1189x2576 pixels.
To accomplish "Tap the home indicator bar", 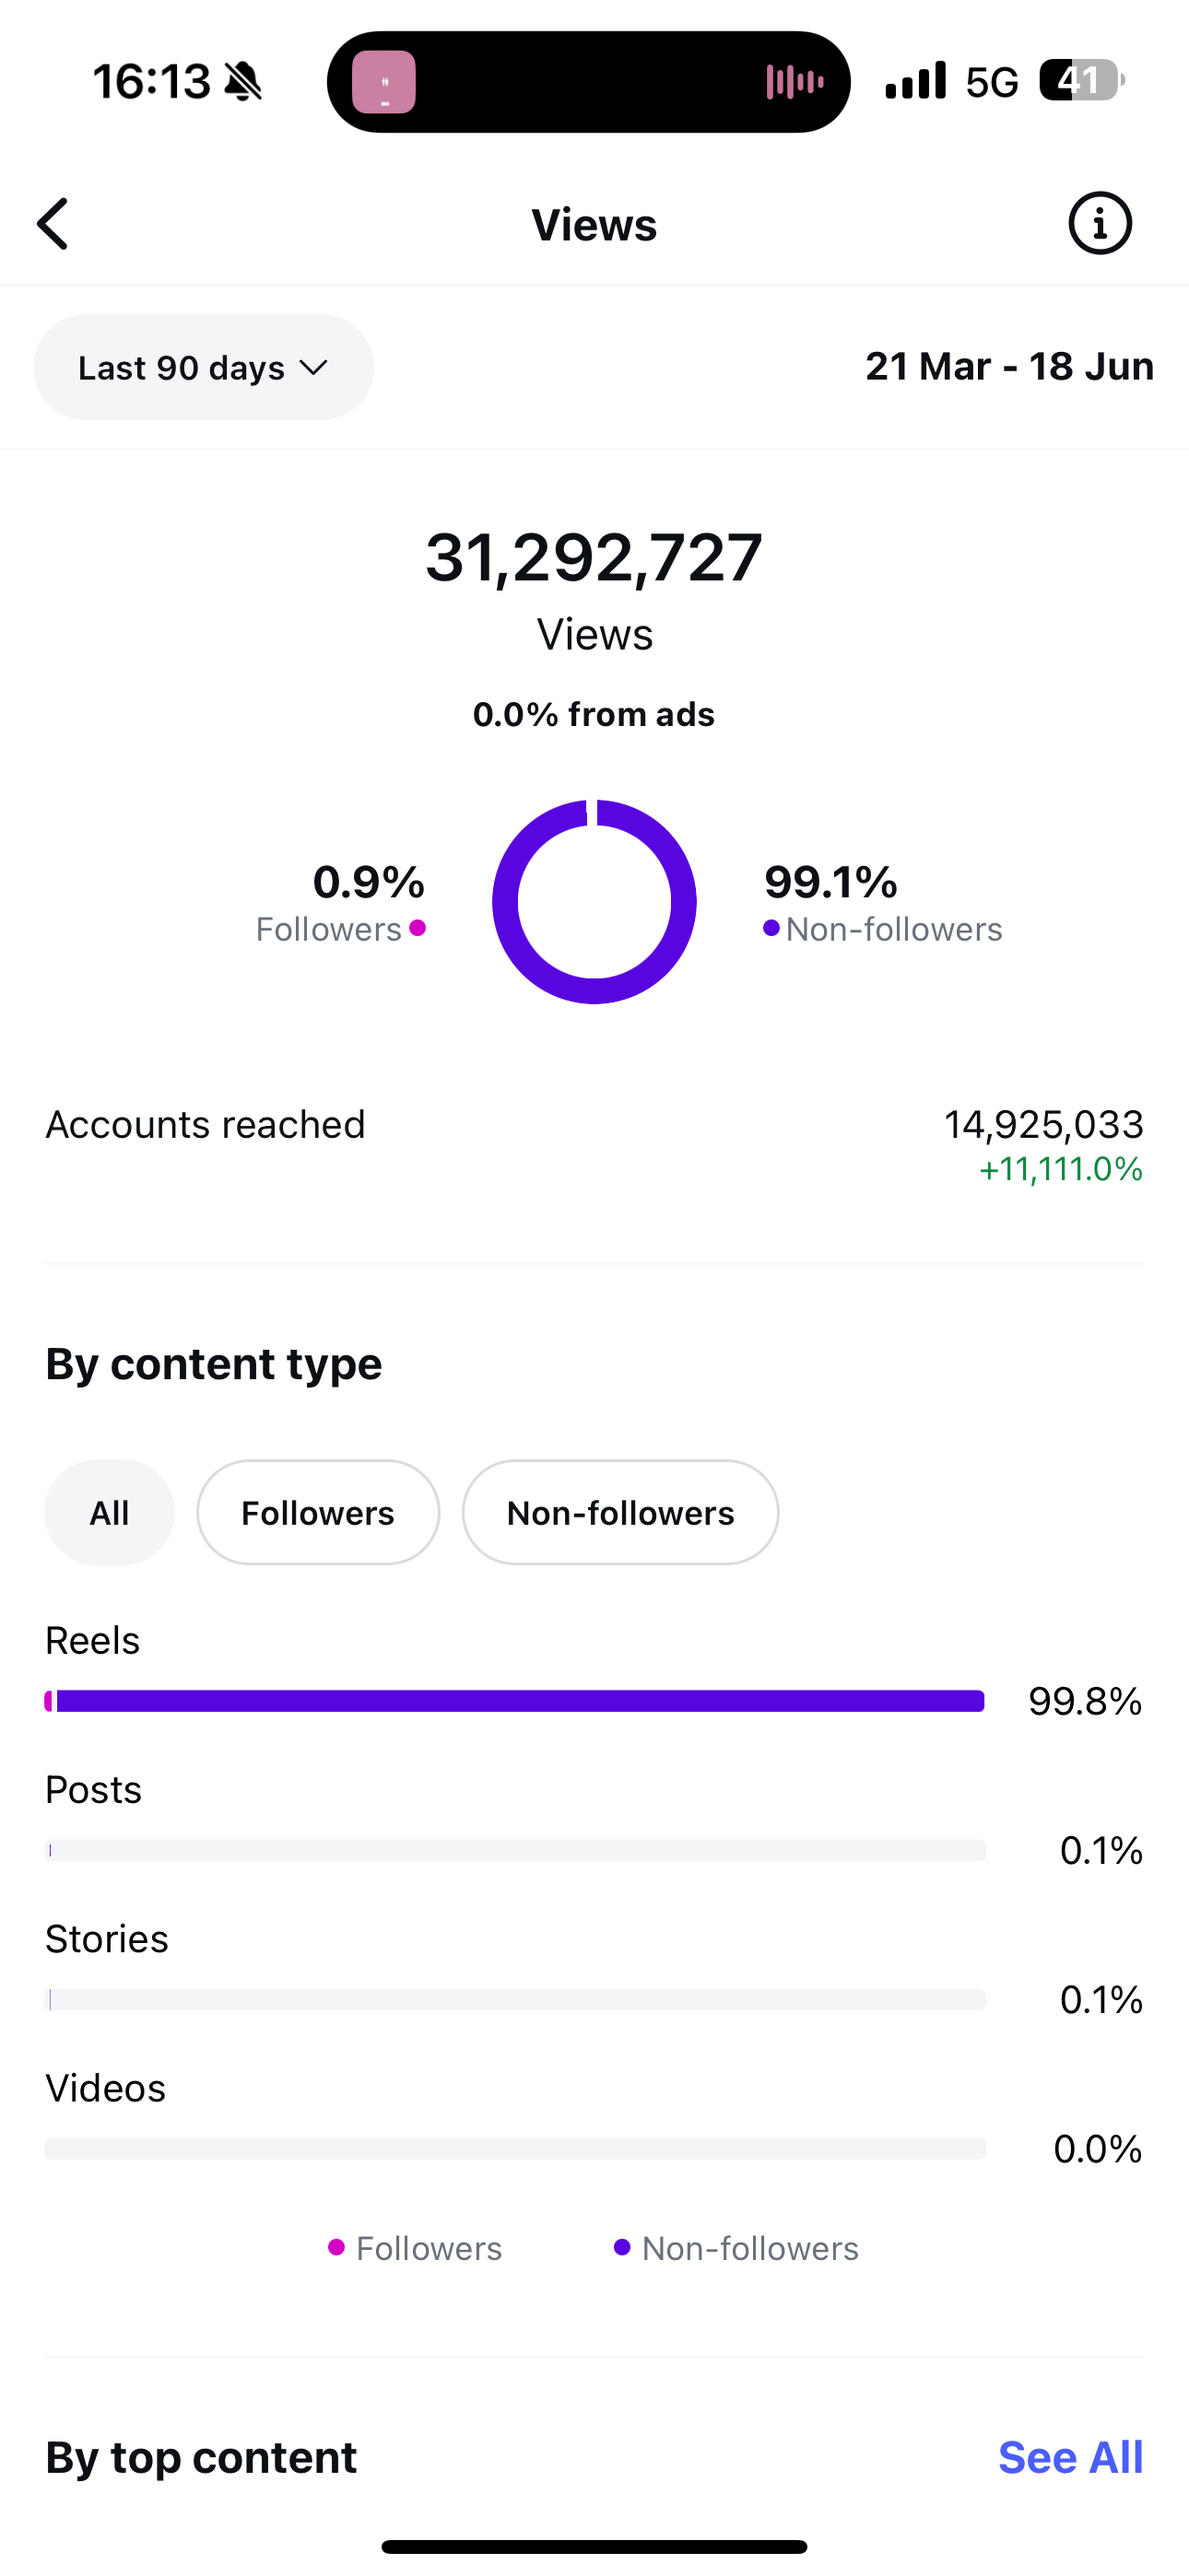I will click(594, 2546).
